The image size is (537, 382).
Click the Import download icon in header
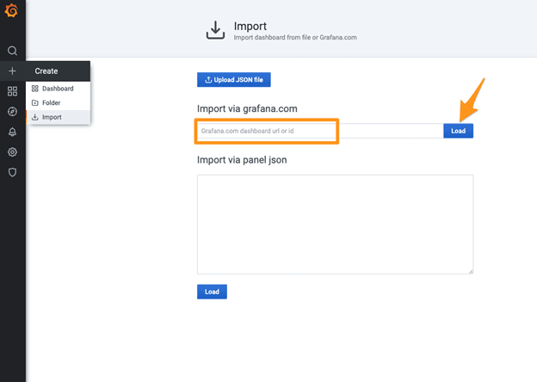tap(215, 31)
